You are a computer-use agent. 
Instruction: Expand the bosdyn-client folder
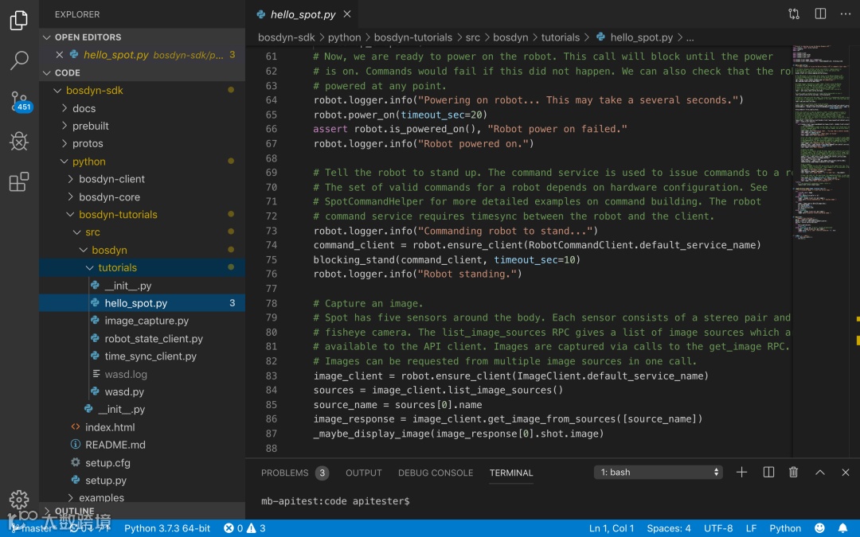[x=111, y=179]
